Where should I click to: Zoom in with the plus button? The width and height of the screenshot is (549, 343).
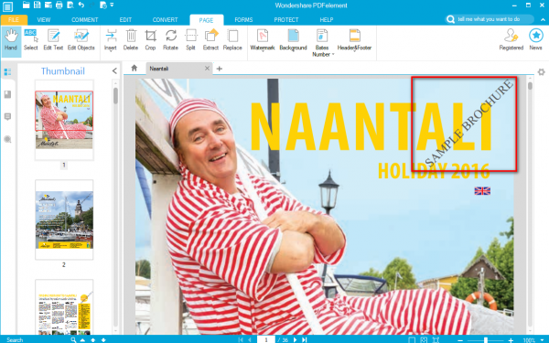tap(511, 340)
